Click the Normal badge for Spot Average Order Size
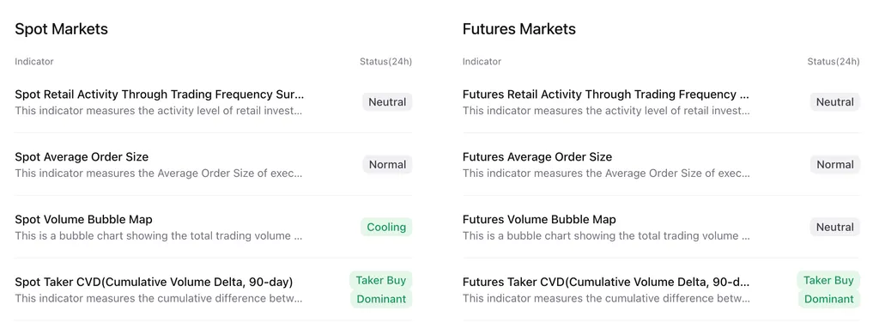 point(387,164)
